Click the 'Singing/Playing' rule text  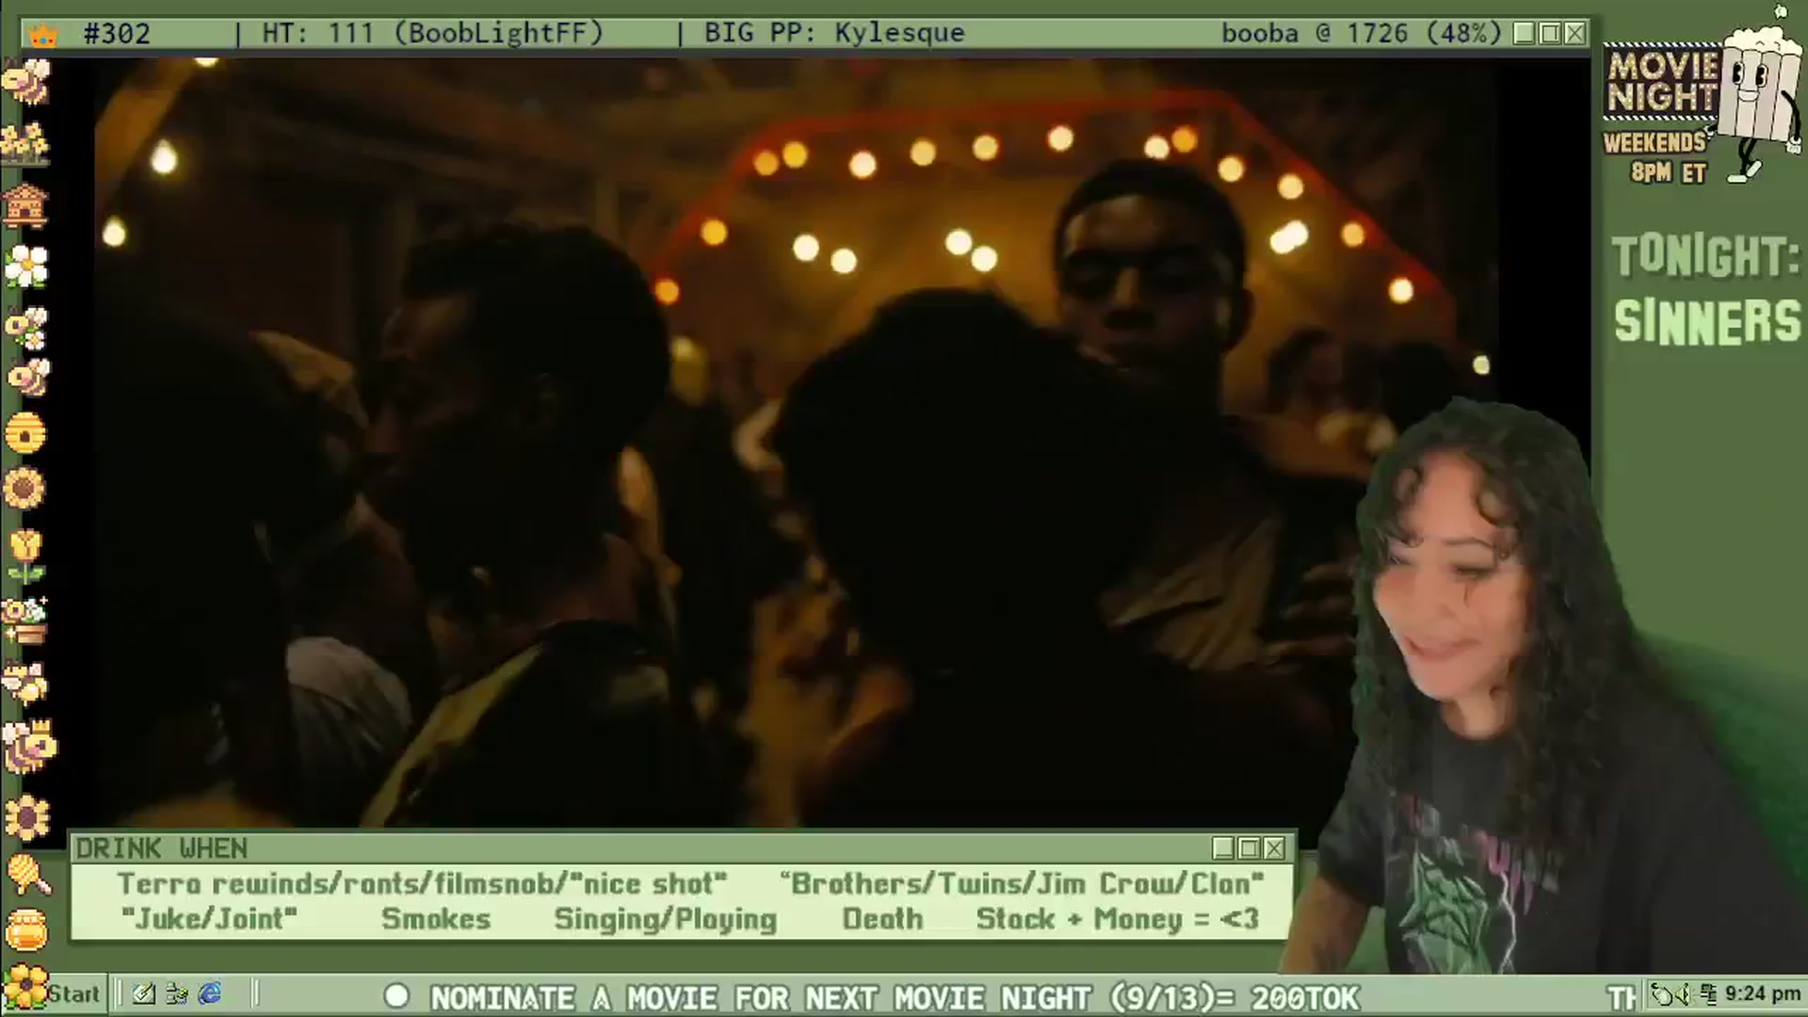[x=665, y=919]
